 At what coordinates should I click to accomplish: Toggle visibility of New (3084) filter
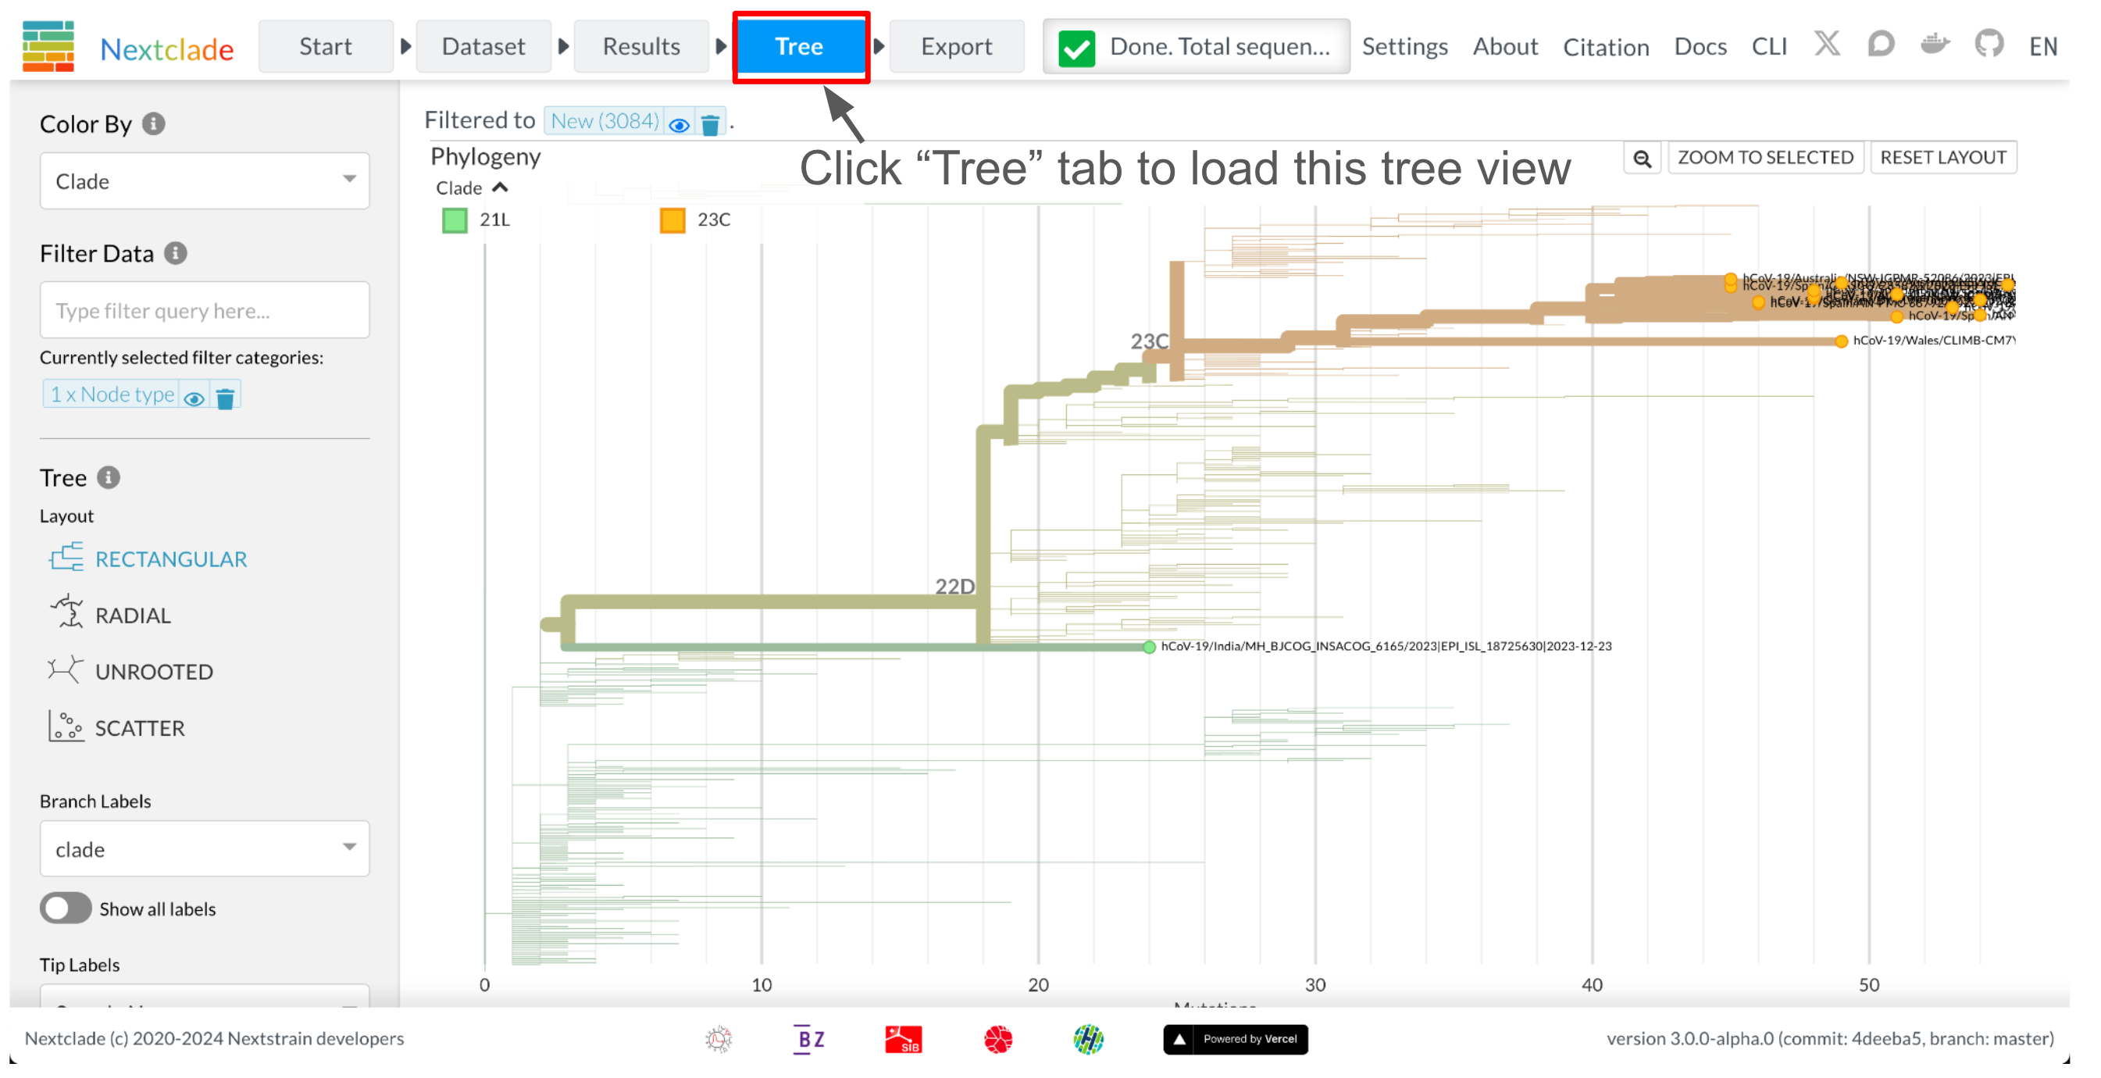click(679, 124)
